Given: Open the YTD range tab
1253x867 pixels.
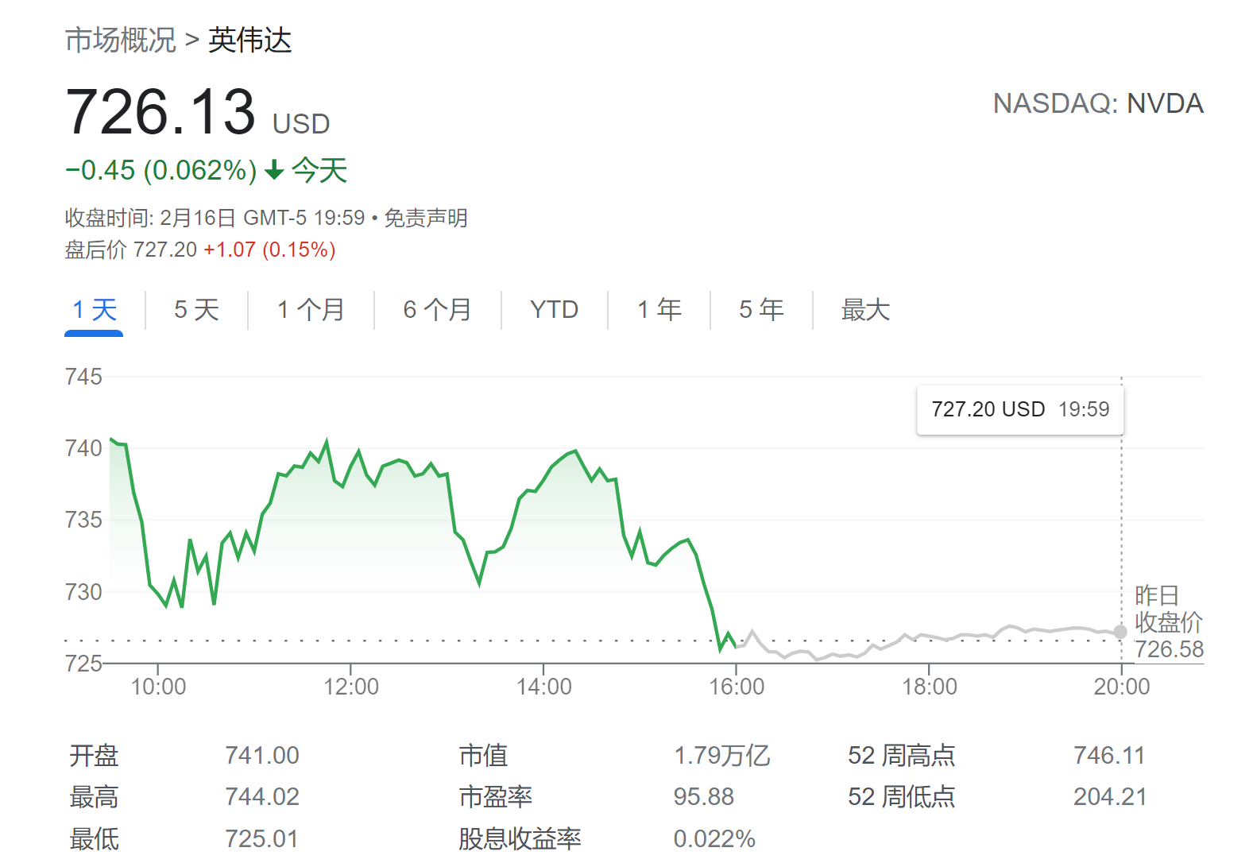Looking at the screenshot, I should (x=554, y=310).
